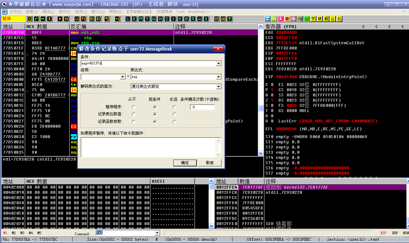This screenshot has height=243, width=409.
Task: Confirm the breakpoint dialog with 确定
Action: [x=185, y=163]
